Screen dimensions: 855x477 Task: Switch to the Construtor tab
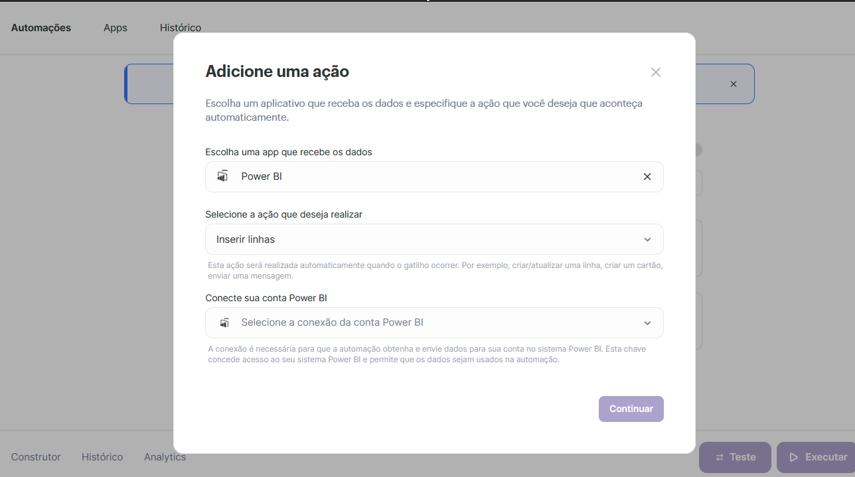pyautogui.click(x=36, y=457)
